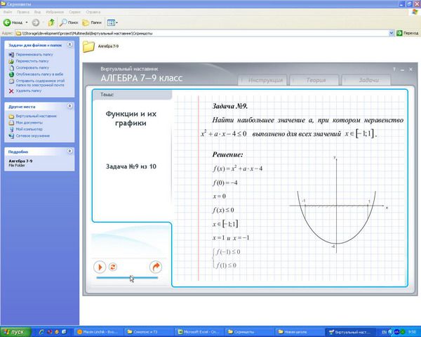
Task: Click the Up folder toolbar icon
Action: (x=51, y=22)
